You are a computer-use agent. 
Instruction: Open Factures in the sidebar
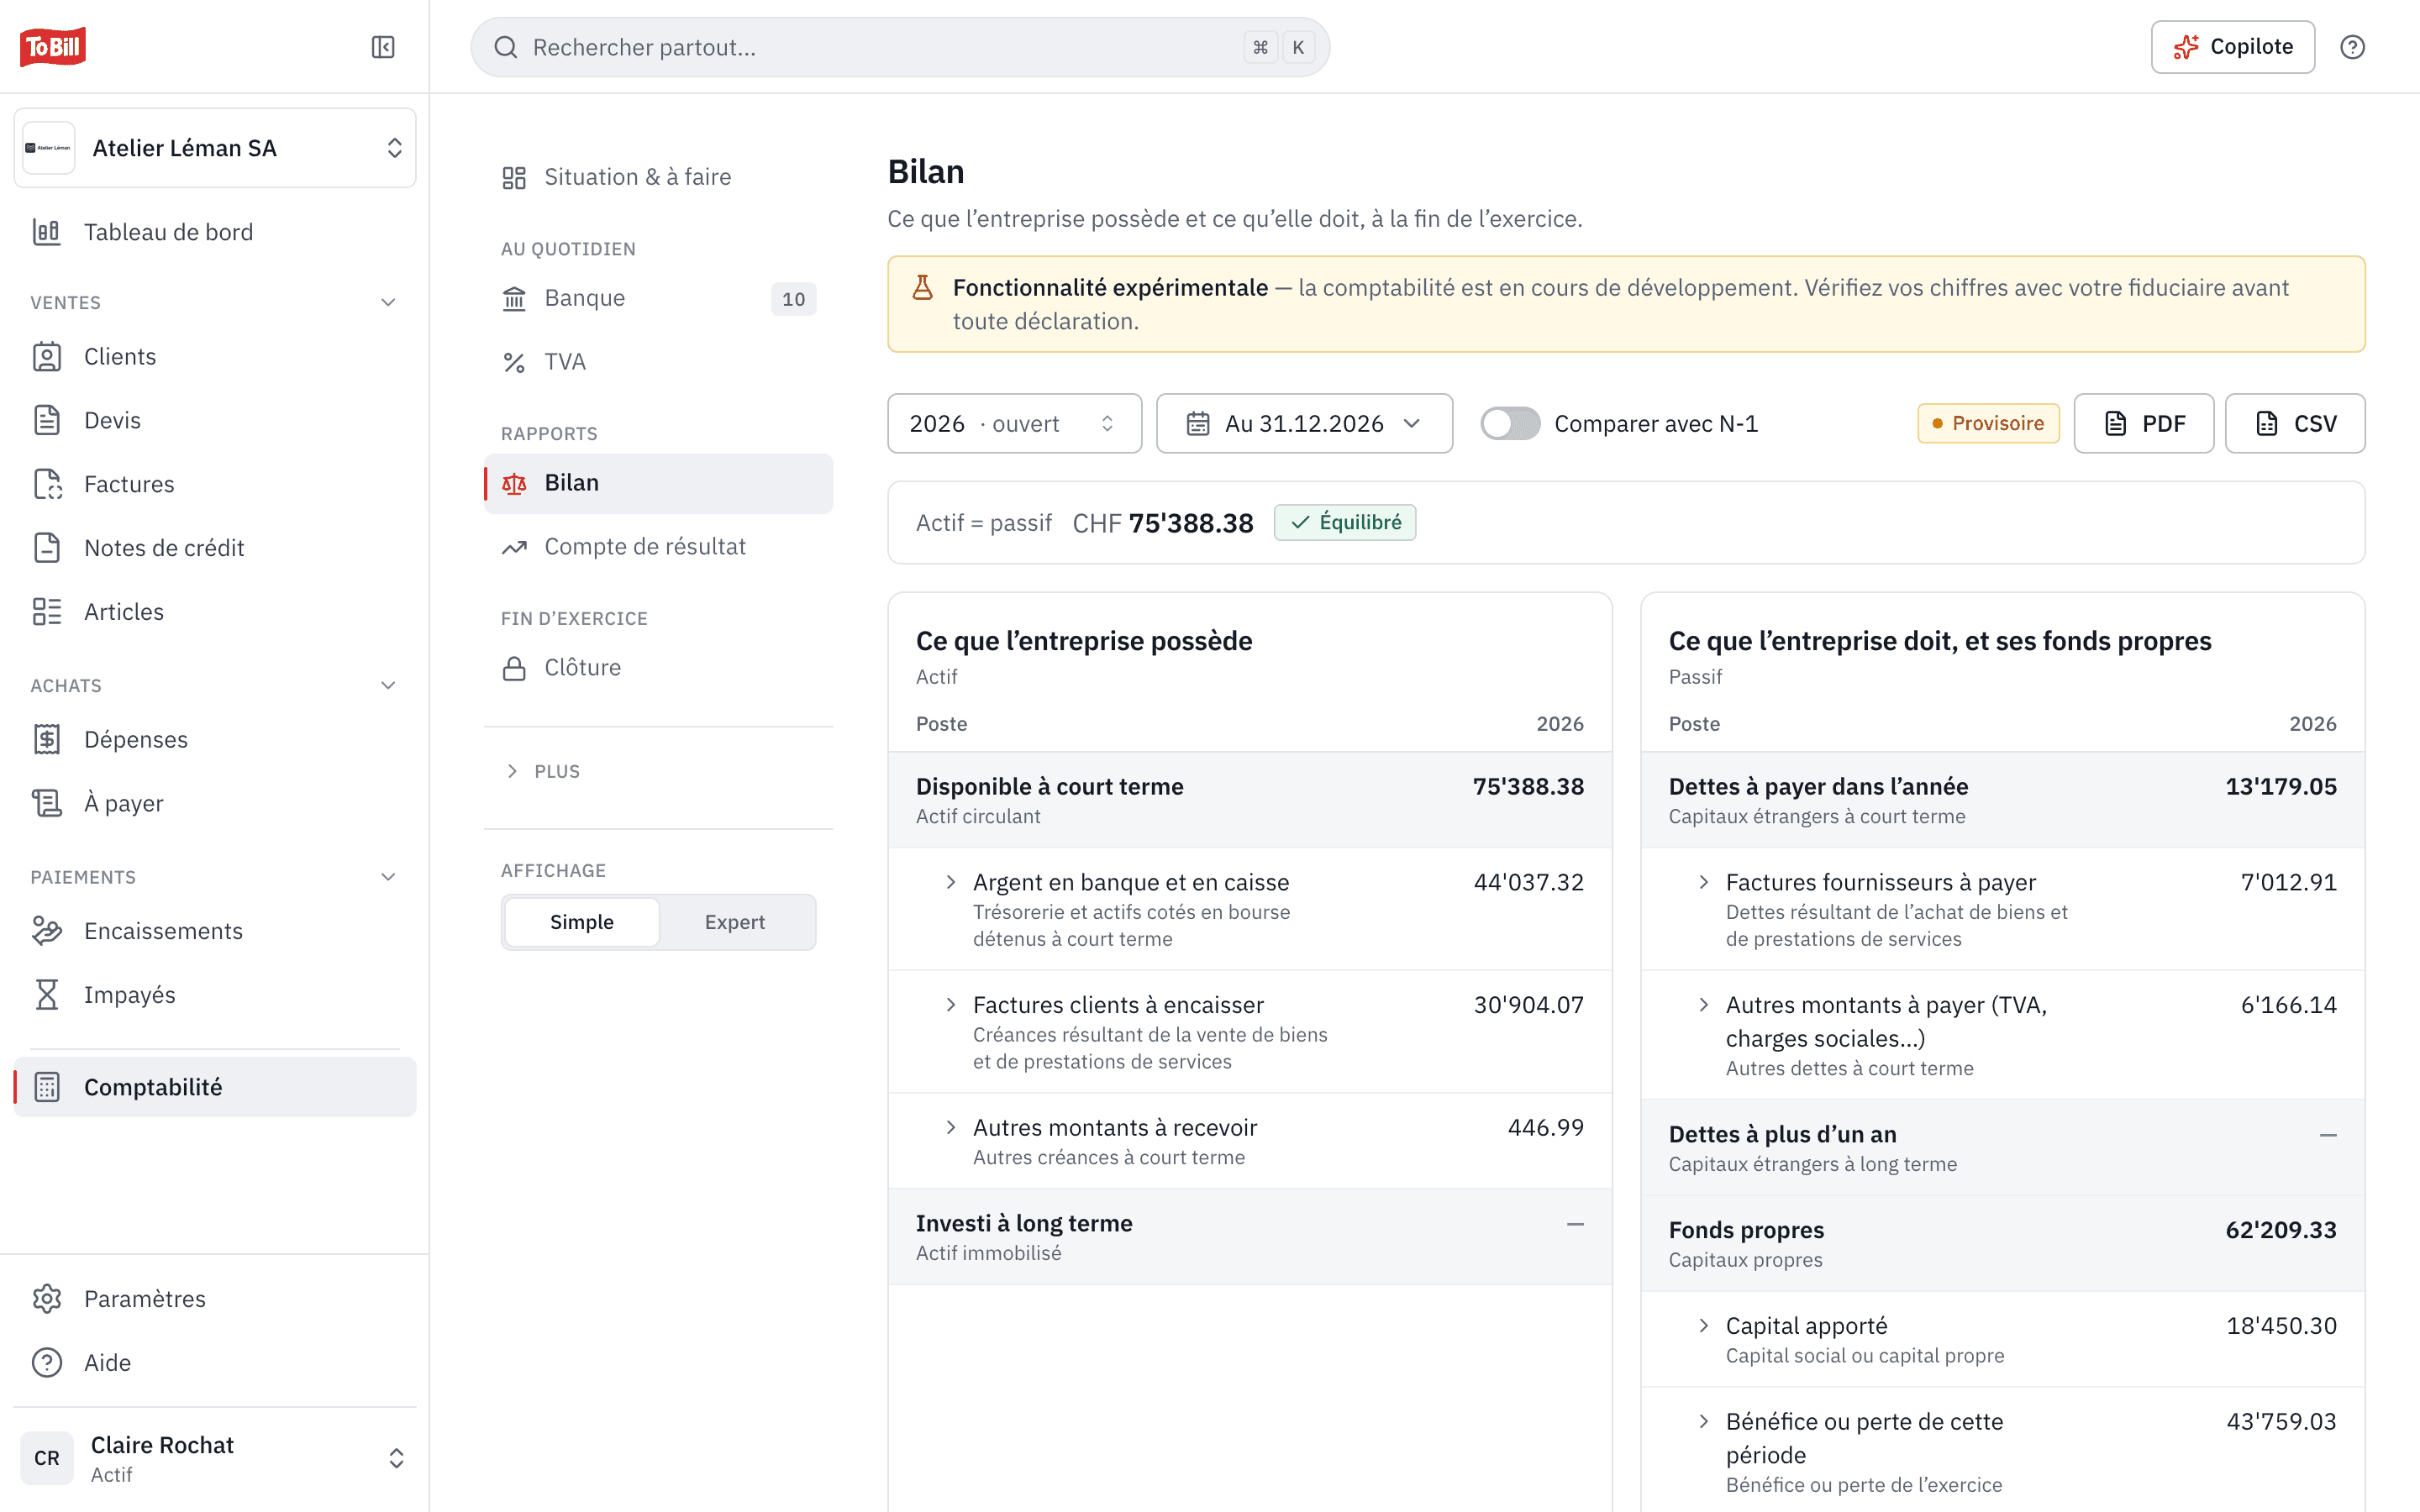(x=215, y=484)
